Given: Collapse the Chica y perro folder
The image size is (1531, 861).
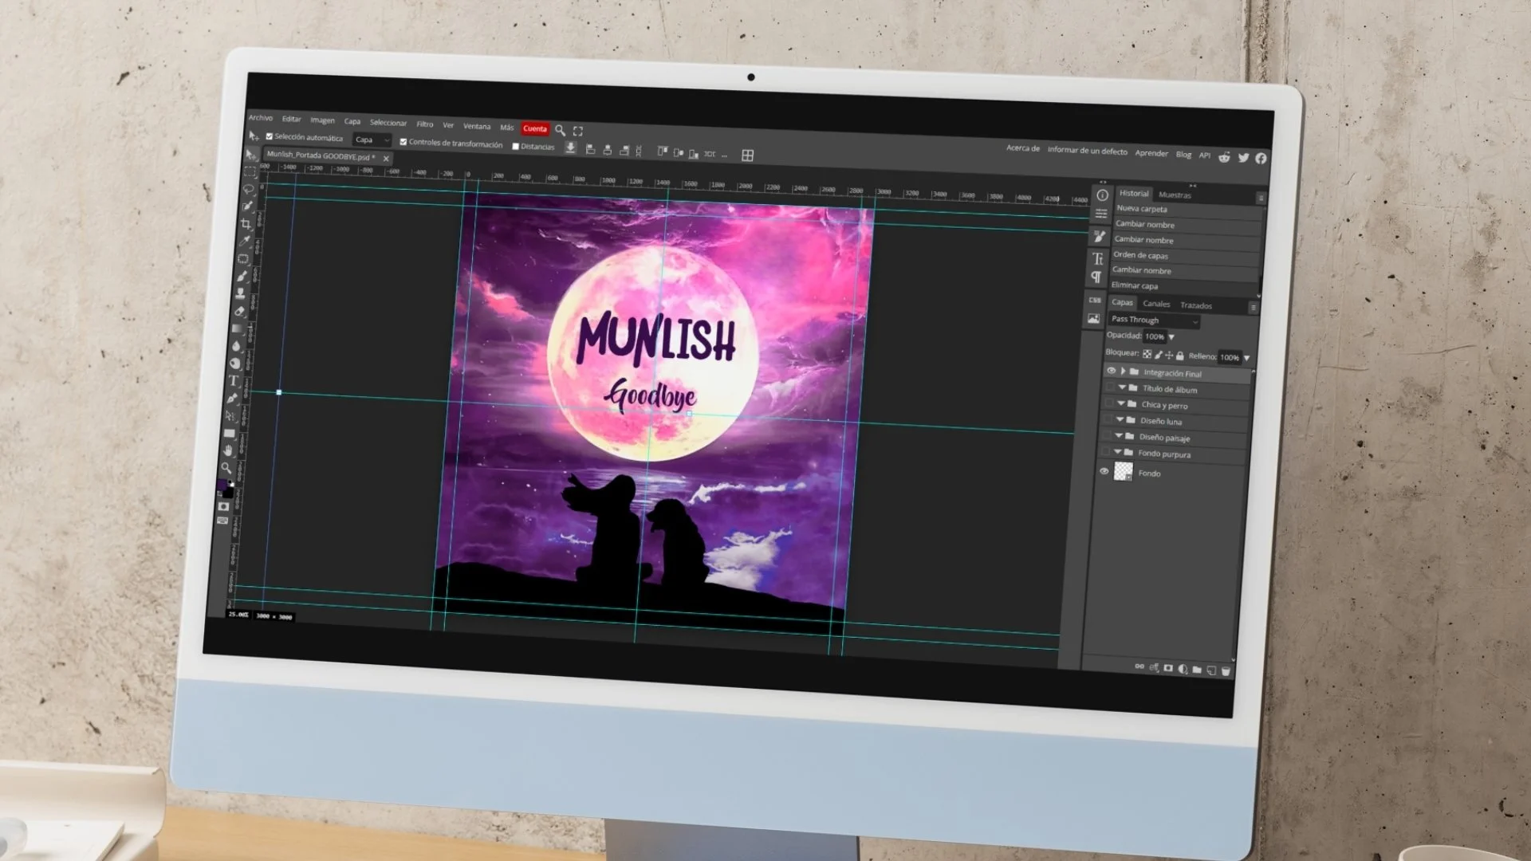Looking at the screenshot, I should 1120,404.
